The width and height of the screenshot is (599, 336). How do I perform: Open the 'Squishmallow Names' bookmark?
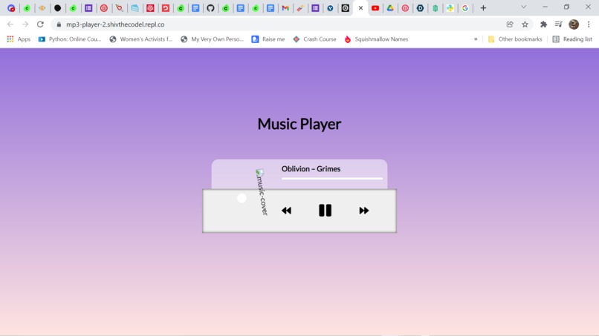376,39
